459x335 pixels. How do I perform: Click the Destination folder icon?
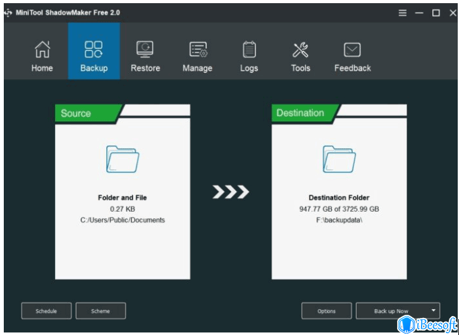pos(339,159)
